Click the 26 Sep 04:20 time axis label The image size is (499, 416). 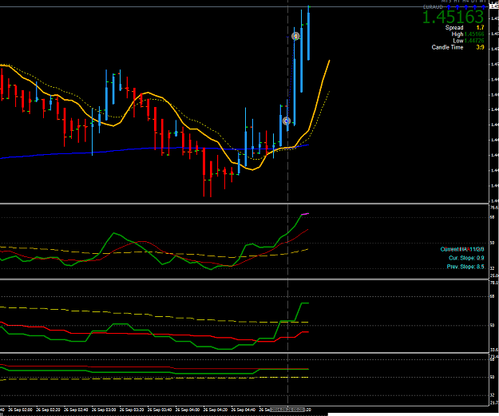point(216,410)
